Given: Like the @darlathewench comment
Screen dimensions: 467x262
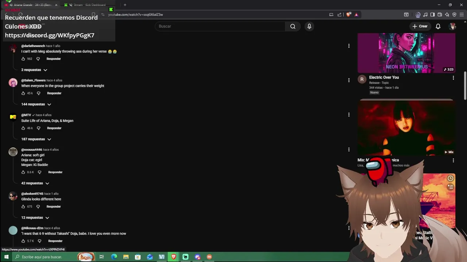Looking at the screenshot, I should [23, 59].
